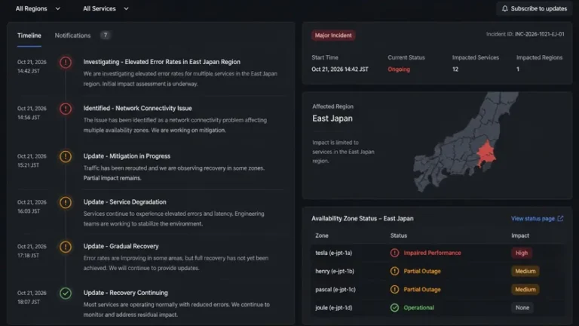Select 'Identified - Network Connectivity Issue' title

(x=137, y=109)
